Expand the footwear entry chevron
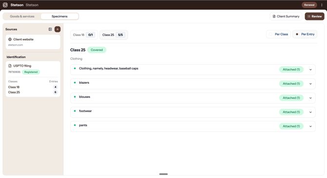This screenshot has height=178, width=327. (x=310, y=112)
